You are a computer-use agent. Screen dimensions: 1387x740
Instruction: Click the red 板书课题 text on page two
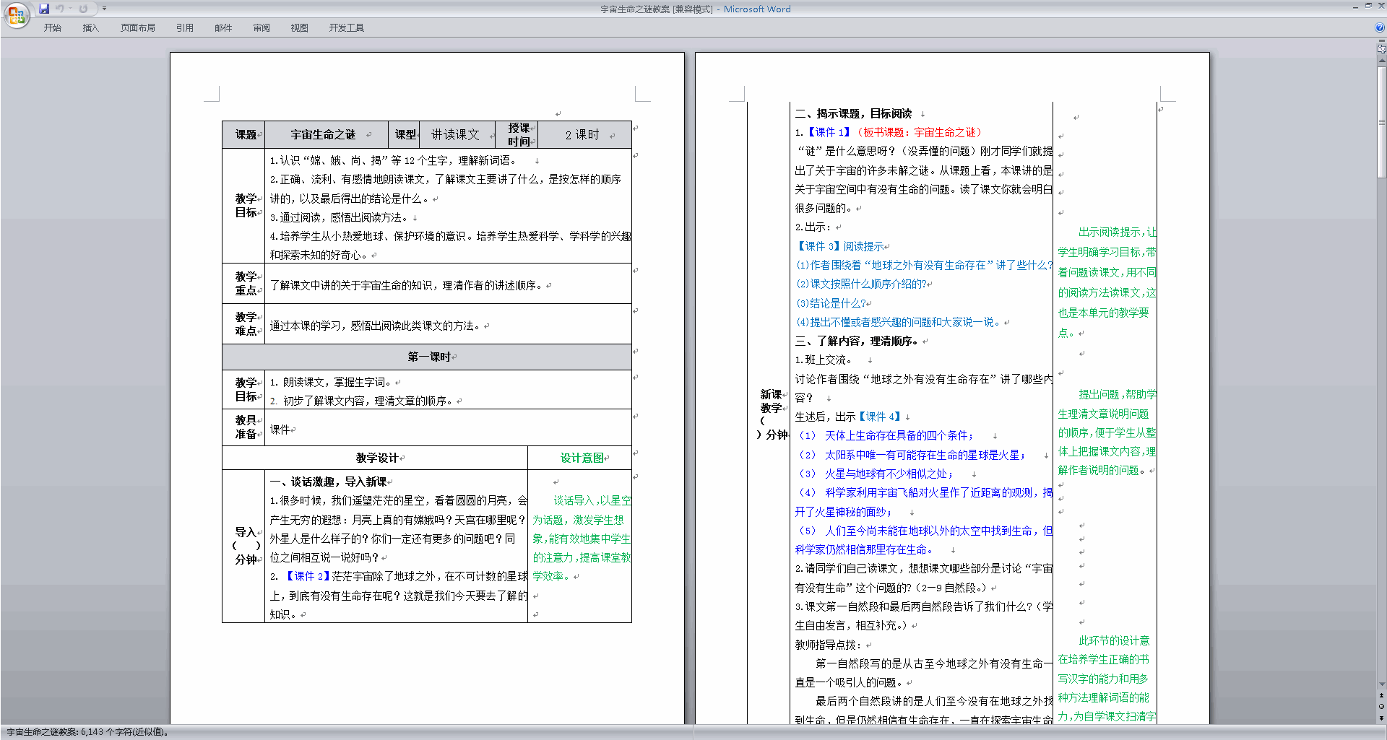(919, 132)
